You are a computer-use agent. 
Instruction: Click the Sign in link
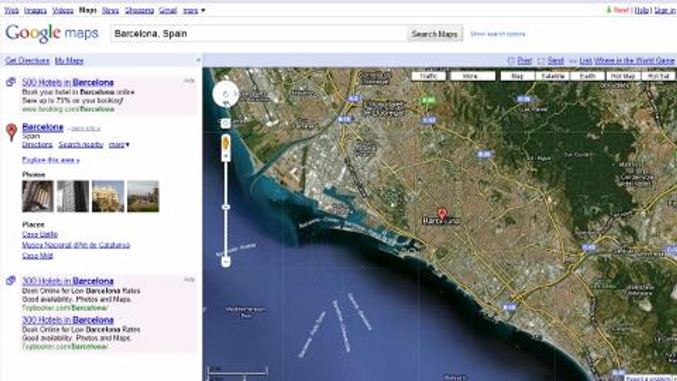[x=665, y=10]
